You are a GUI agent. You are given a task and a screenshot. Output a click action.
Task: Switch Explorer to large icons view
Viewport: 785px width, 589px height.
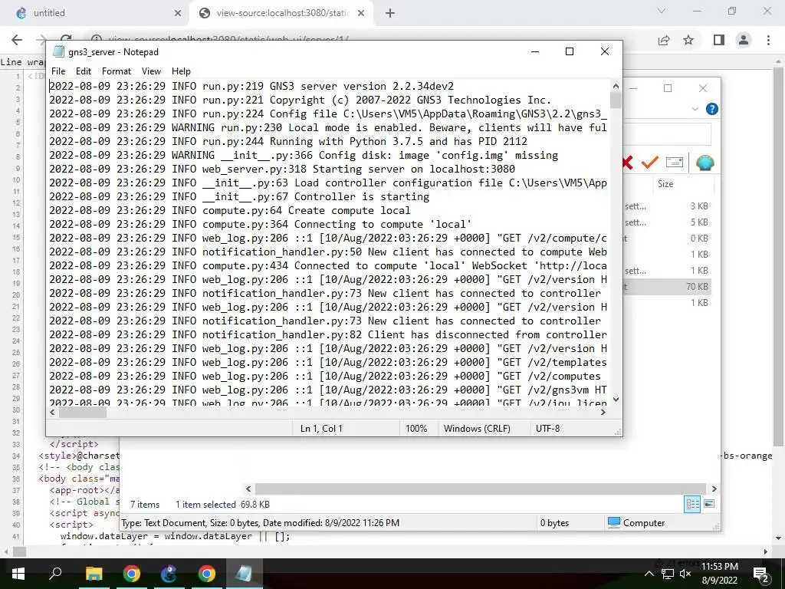pos(709,504)
